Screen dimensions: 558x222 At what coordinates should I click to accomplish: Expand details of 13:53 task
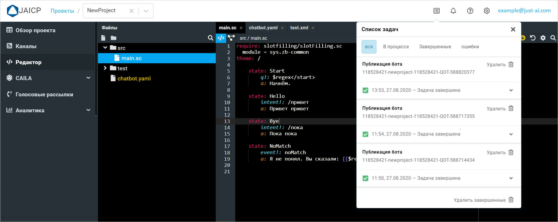[x=511, y=90]
